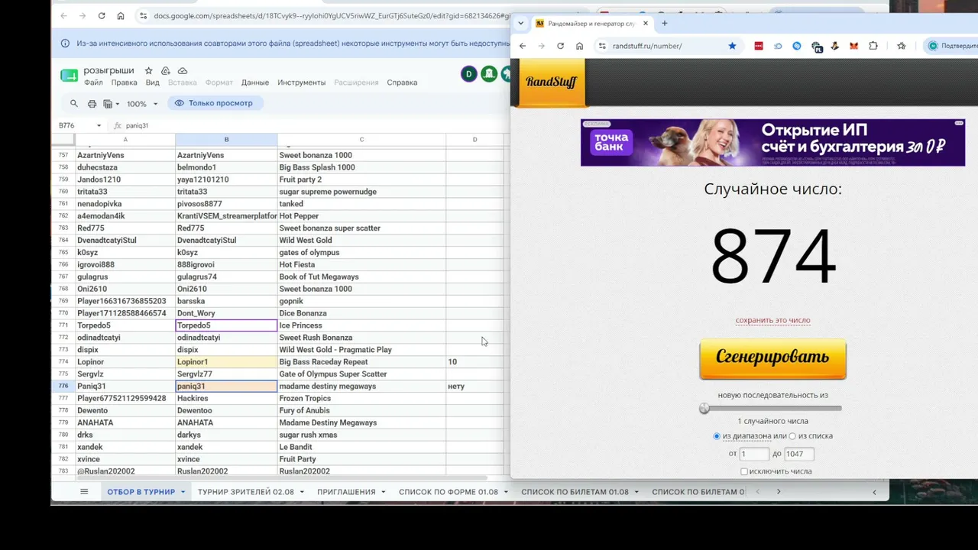The image size is (978, 550).
Task: Click the Подтвердите profile button
Action: (x=952, y=46)
